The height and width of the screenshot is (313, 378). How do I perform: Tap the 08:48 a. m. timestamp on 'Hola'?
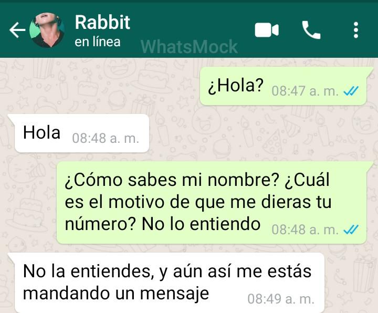106,139
